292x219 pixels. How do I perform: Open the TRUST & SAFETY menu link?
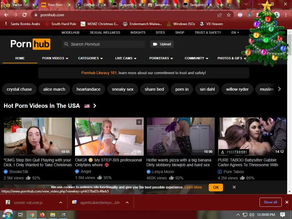(208, 33)
